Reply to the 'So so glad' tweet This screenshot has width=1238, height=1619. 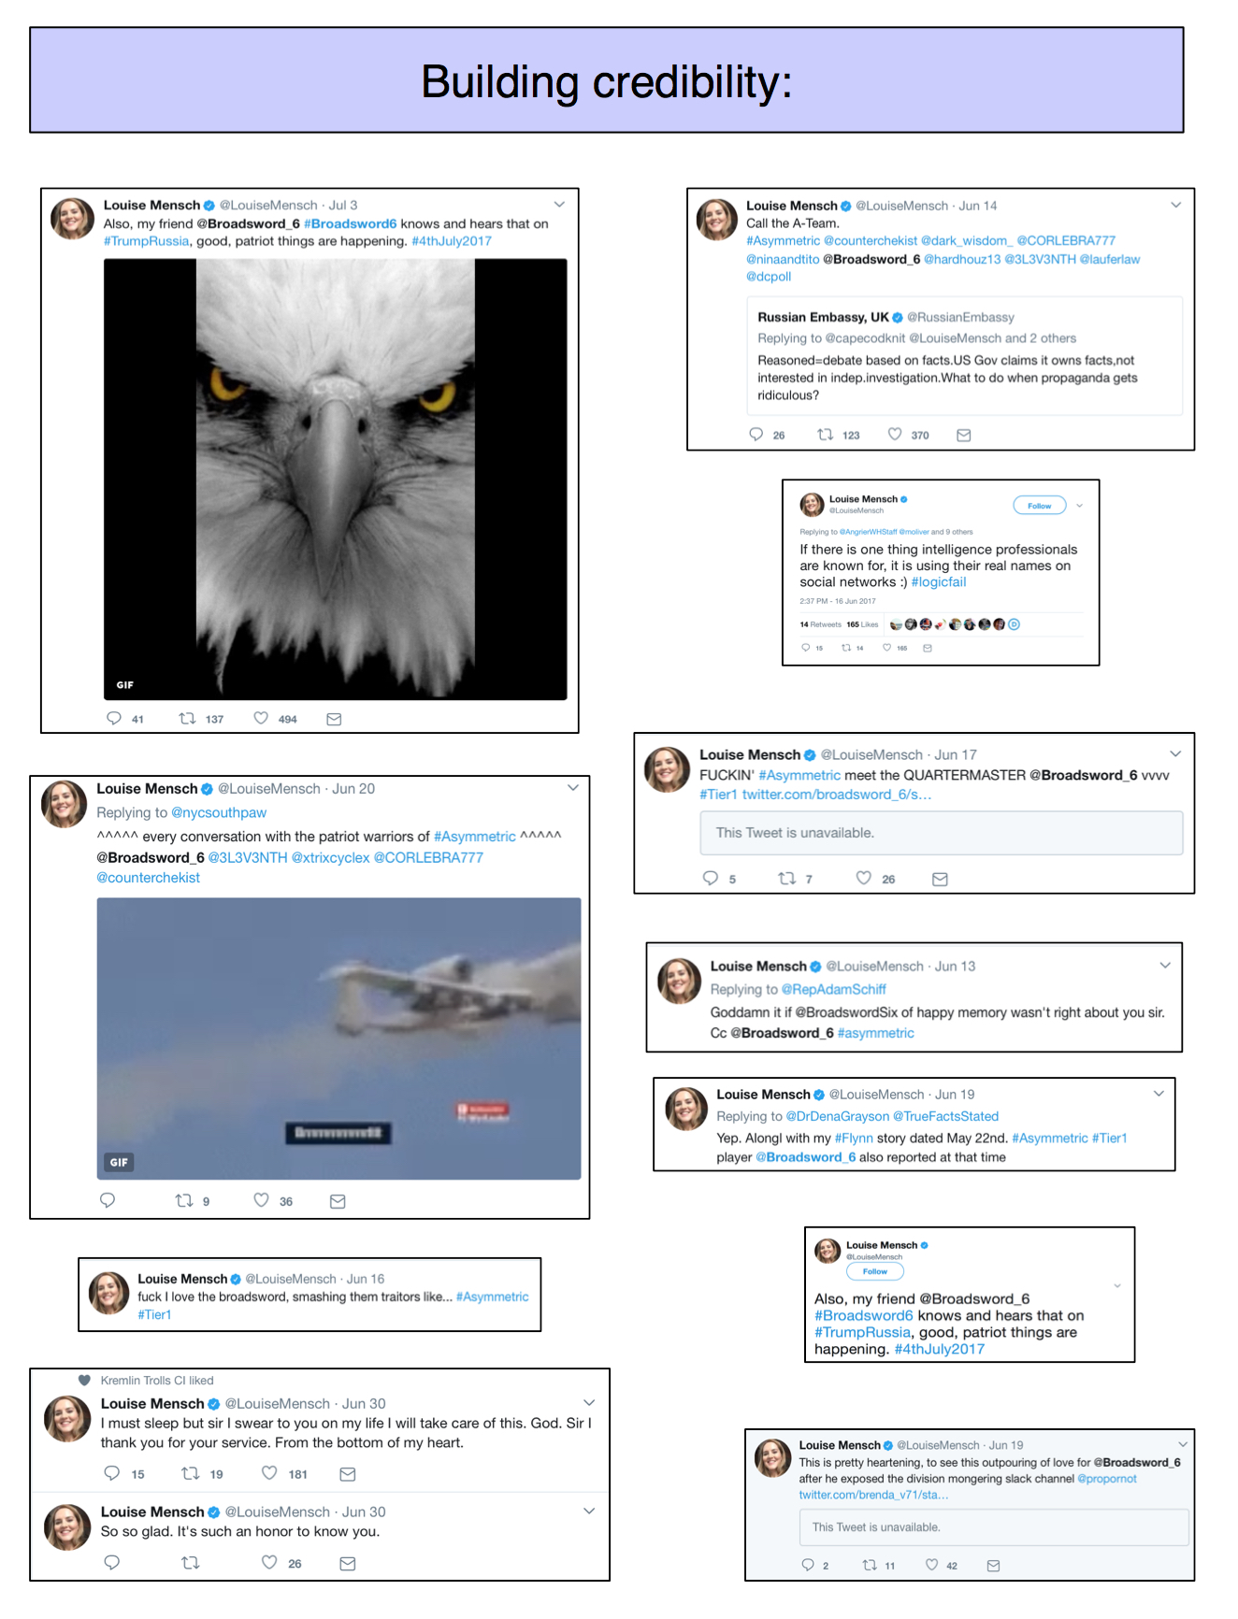point(111,1562)
